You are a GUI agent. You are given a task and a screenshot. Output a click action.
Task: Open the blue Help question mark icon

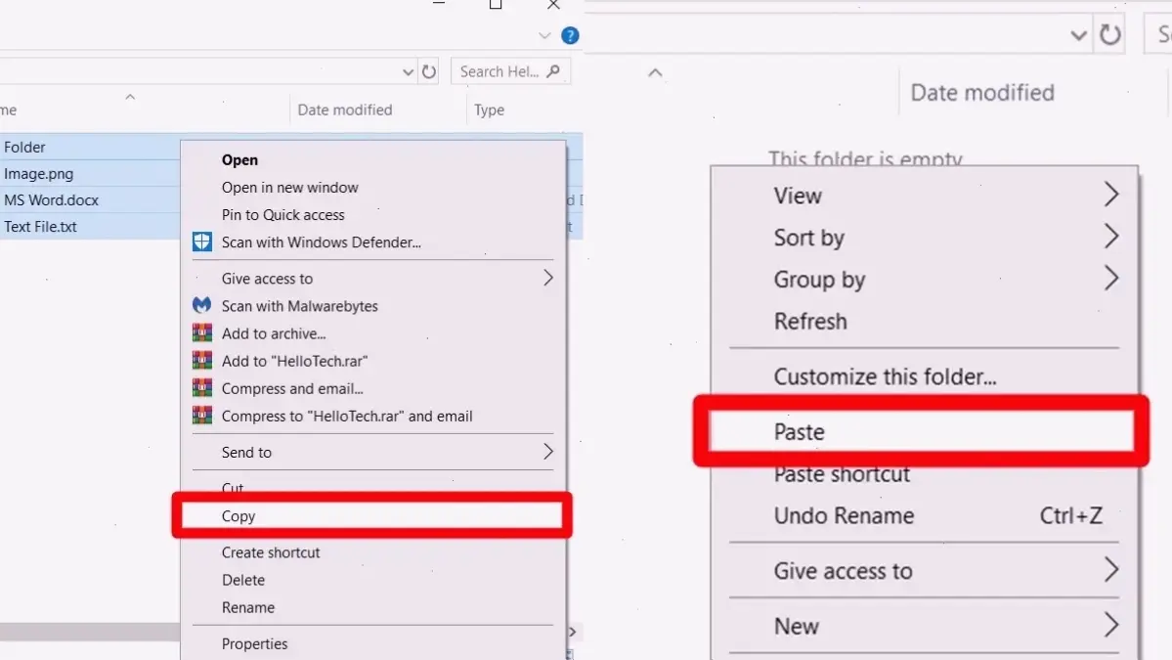[569, 34]
